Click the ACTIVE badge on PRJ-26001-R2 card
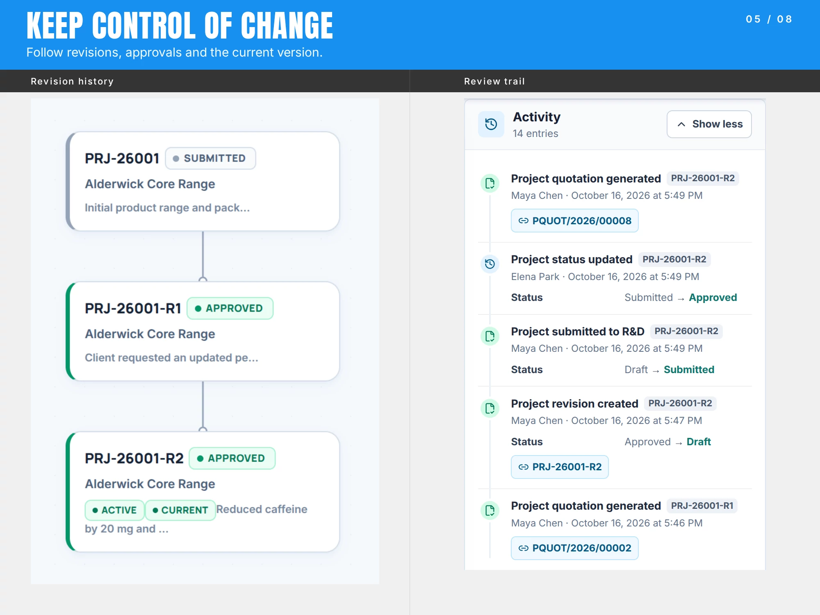820x615 pixels. click(x=115, y=510)
